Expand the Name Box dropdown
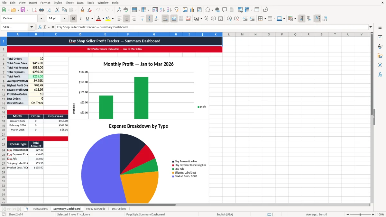Viewport: 386px width, 217px height. pyautogui.click(x=32, y=27)
